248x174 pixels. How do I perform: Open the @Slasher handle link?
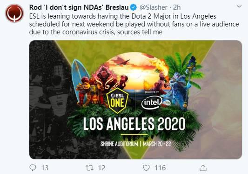point(154,7)
